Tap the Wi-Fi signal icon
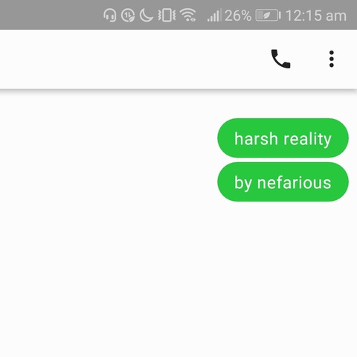The height and width of the screenshot is (357, 357). tap(188, 16)
